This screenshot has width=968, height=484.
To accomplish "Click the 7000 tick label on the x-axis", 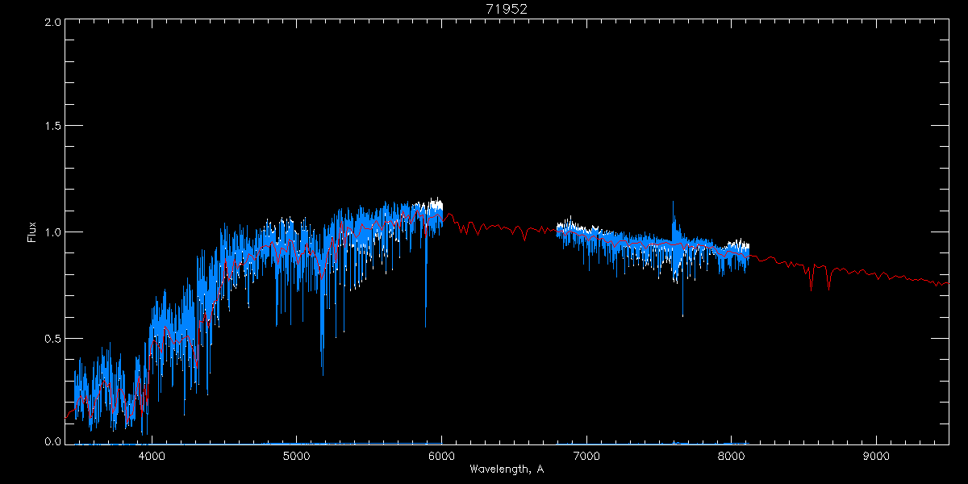I will (x=586, y=456).
